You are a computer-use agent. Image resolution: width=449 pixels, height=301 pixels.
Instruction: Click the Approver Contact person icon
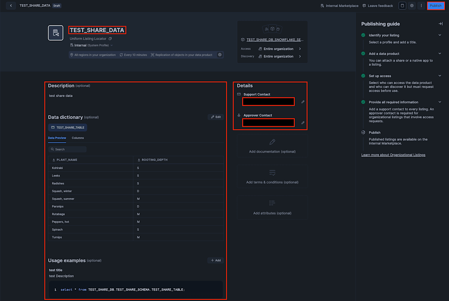coord(239,115)
